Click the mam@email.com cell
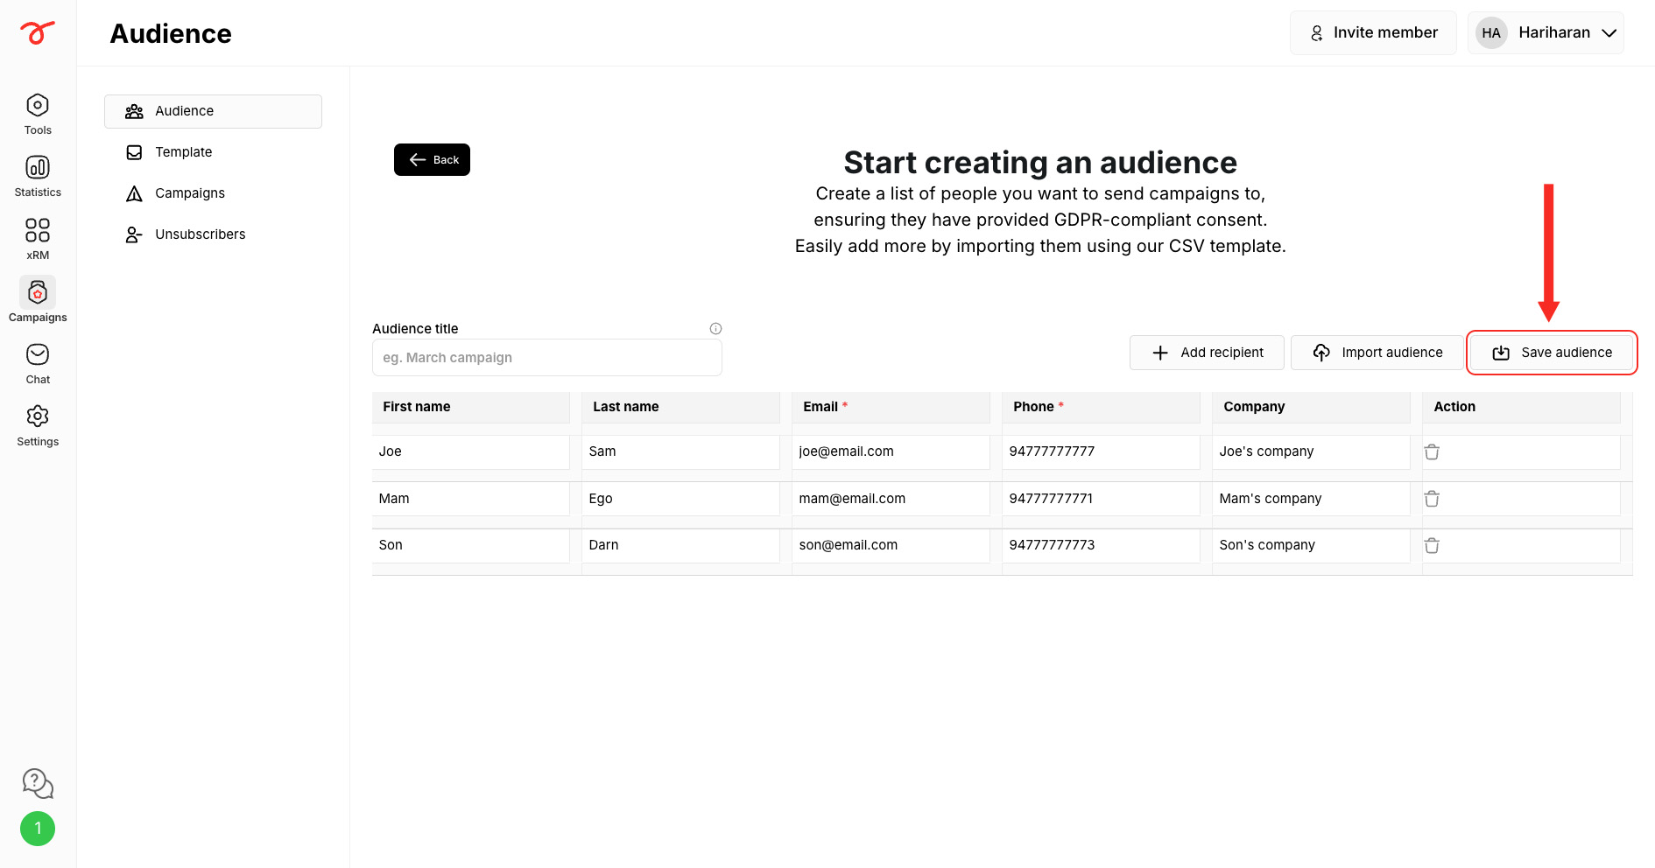Screen dimensions: 1655x868 (x=891, y=499)
